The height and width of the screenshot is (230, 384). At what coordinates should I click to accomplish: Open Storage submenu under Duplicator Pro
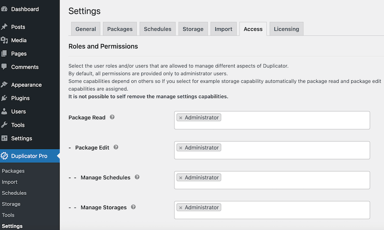pyautogui.click(x=11, y=204)
